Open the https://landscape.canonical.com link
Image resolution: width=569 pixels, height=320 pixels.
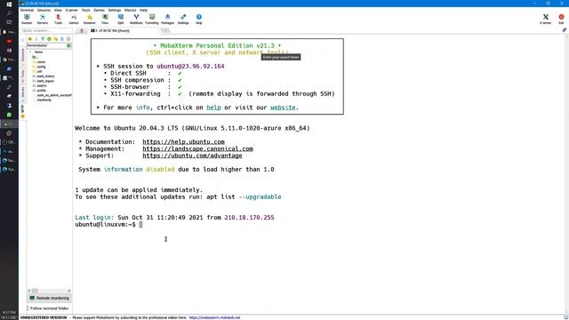197,148
